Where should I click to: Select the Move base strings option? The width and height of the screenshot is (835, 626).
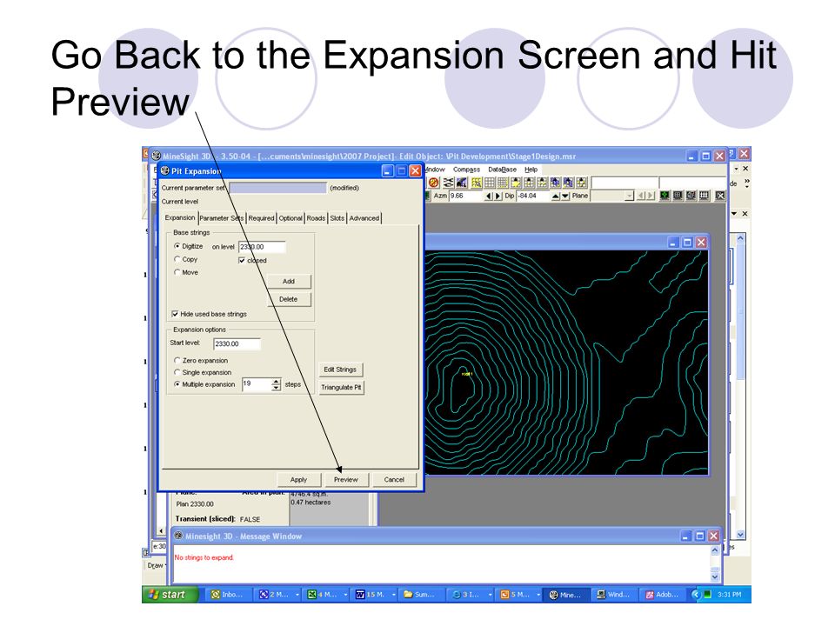[177, 272]
